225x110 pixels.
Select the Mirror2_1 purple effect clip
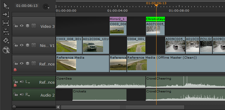[118, 19]
